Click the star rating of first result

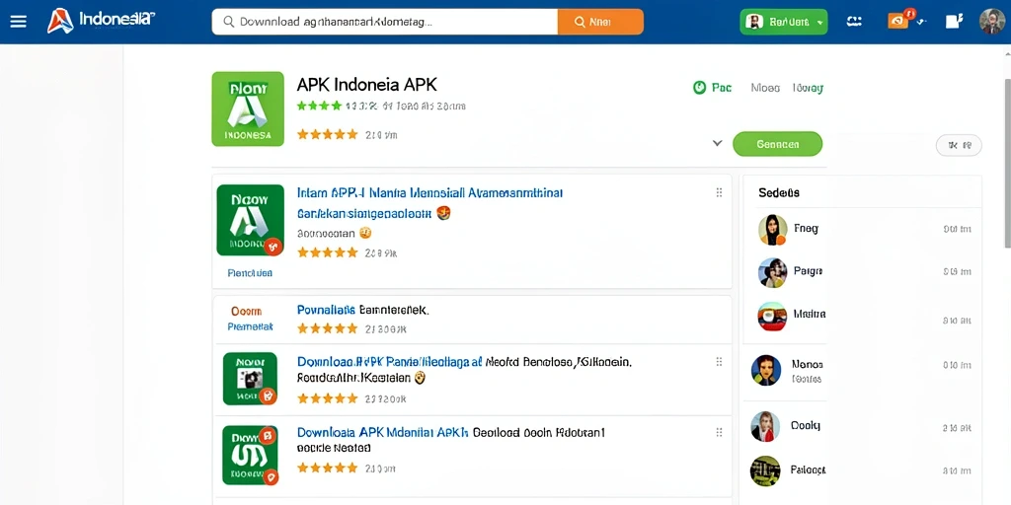[327, 253]
